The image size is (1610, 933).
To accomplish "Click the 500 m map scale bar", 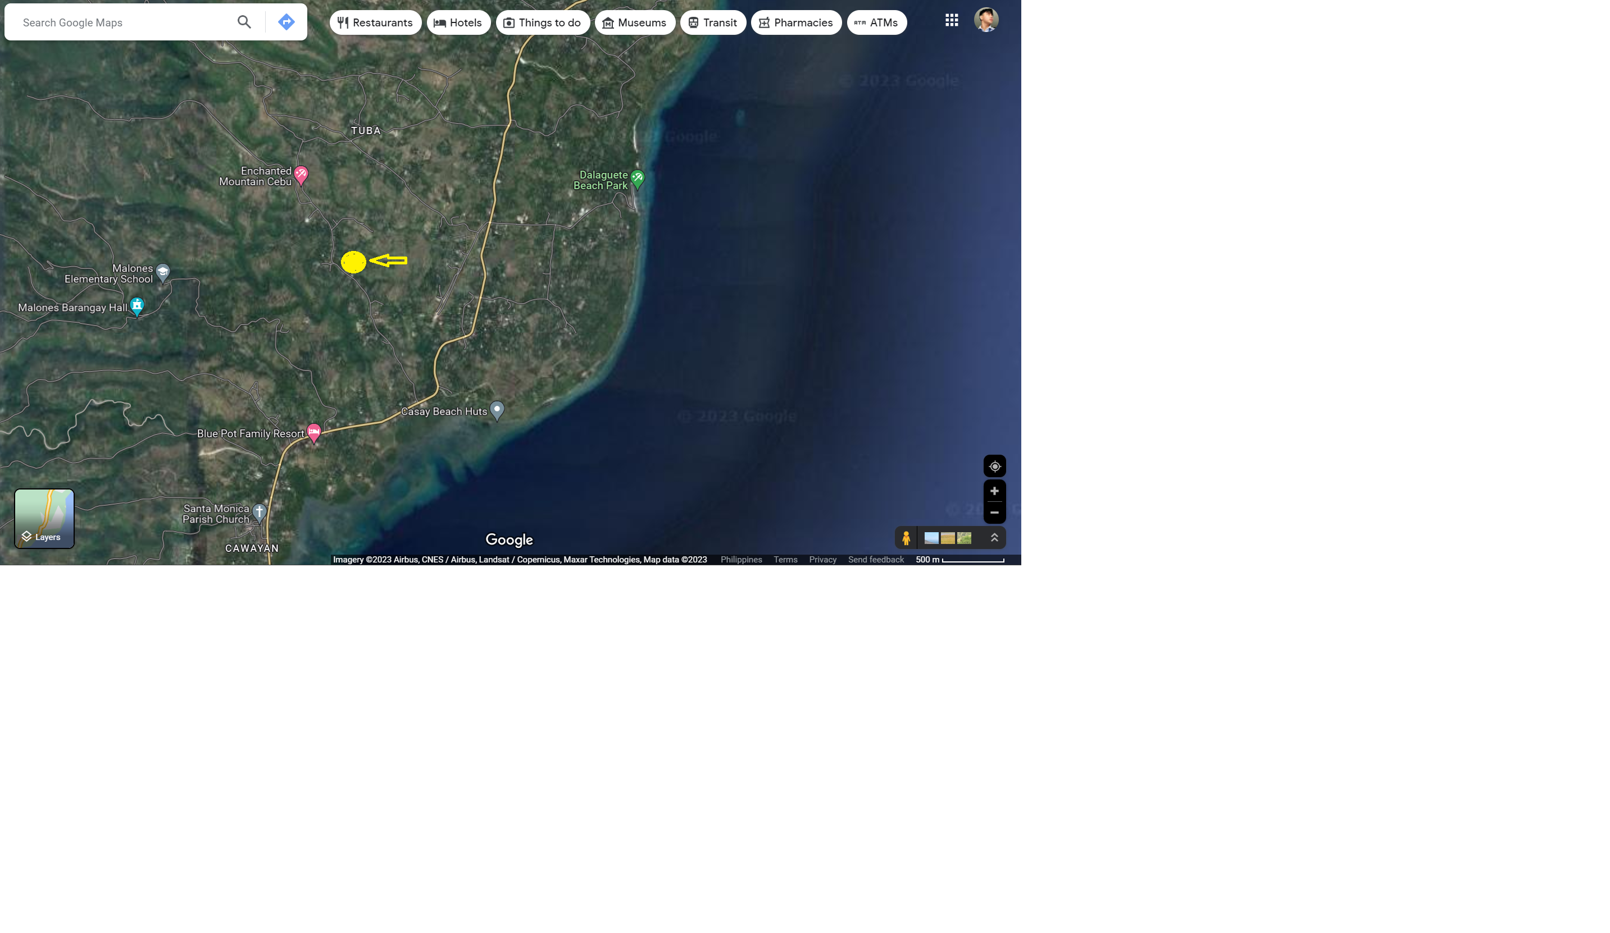I will click(959, 560).
